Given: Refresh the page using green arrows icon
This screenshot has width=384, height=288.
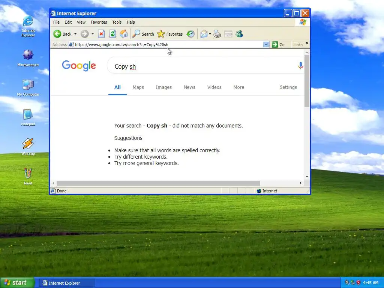Looking at the screenshot, I should (112, 34).
